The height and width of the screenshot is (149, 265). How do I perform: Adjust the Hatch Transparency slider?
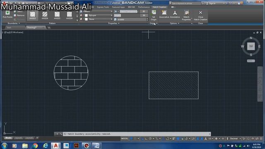[x=129, y=12]
